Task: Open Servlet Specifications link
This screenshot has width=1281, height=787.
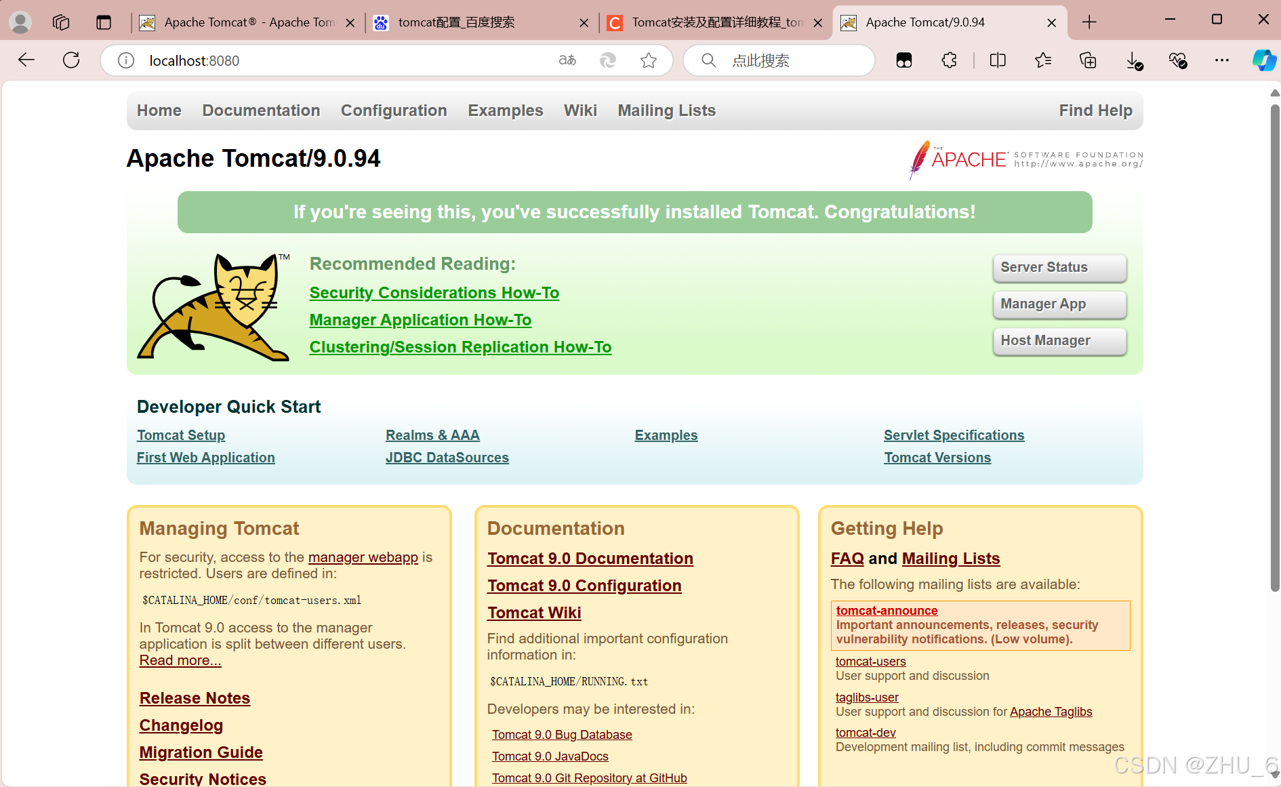Action: 954,435
